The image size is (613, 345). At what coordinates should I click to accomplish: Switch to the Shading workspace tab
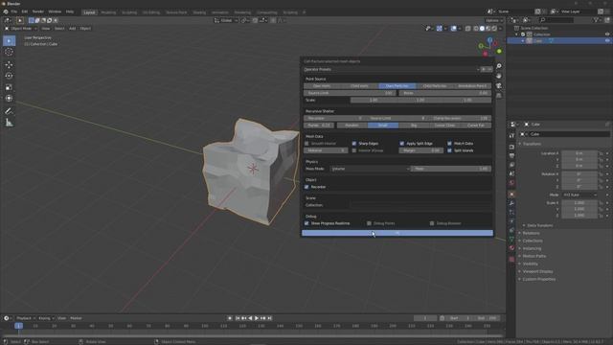pyautogui.click(x=199, y=12)
